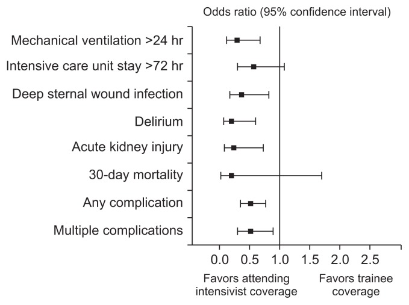This screenshot has height=305, width=409.
Task: Select the Acute kidney injury data point
Action: (234, 147)
